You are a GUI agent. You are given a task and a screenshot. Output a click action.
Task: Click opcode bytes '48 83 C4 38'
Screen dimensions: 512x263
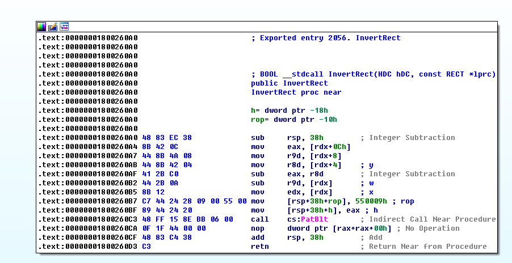click(x=167, y=237)
